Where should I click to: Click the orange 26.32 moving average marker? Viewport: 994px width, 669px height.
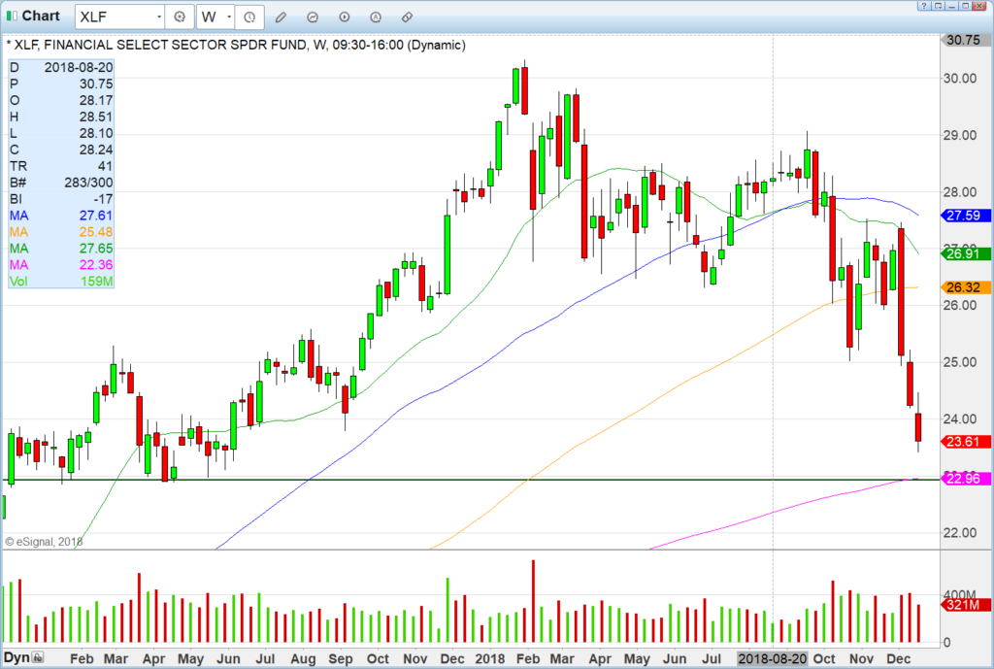point(965,287)
